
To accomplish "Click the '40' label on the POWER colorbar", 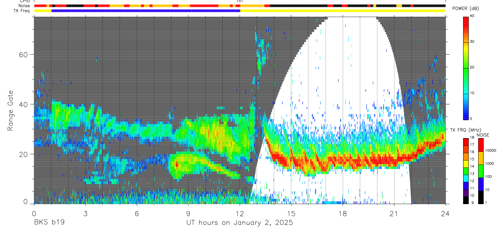I will point(473,16).
